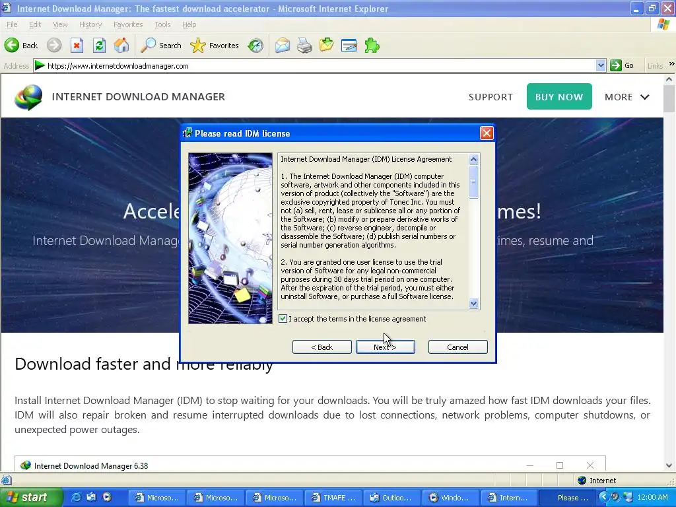The height and width of the screenshot is (507, 676).
Task: Switch to the TMAFE taskbar button
Action: (x=333, y=498)
